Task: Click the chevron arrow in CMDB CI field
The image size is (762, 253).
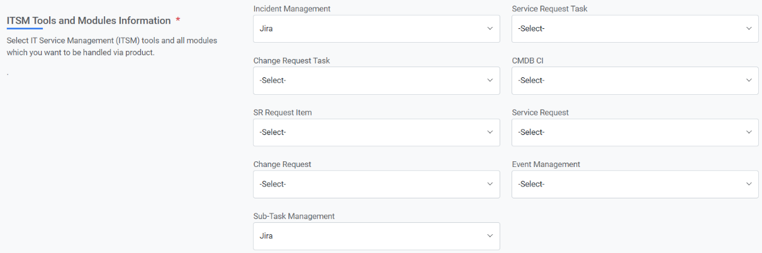Action: click(749, 81)
